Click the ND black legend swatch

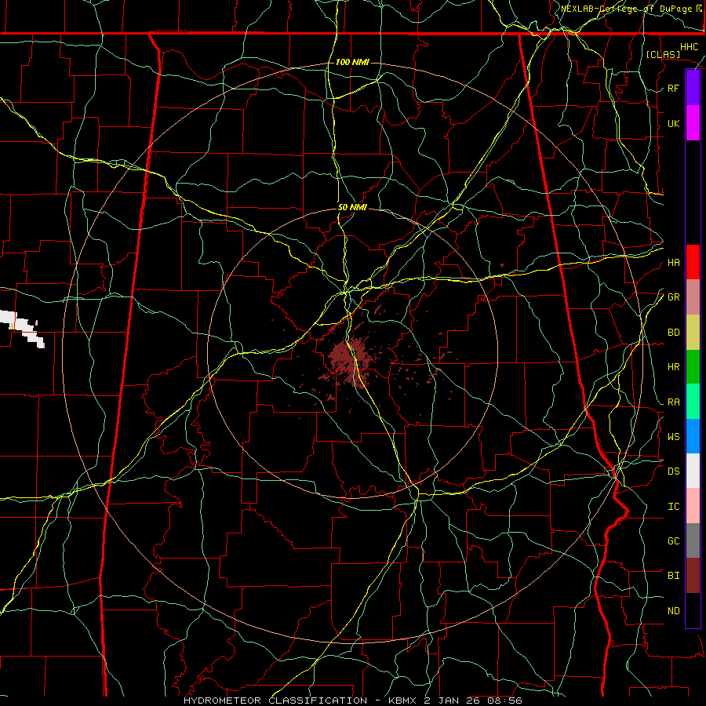point(693,610)
